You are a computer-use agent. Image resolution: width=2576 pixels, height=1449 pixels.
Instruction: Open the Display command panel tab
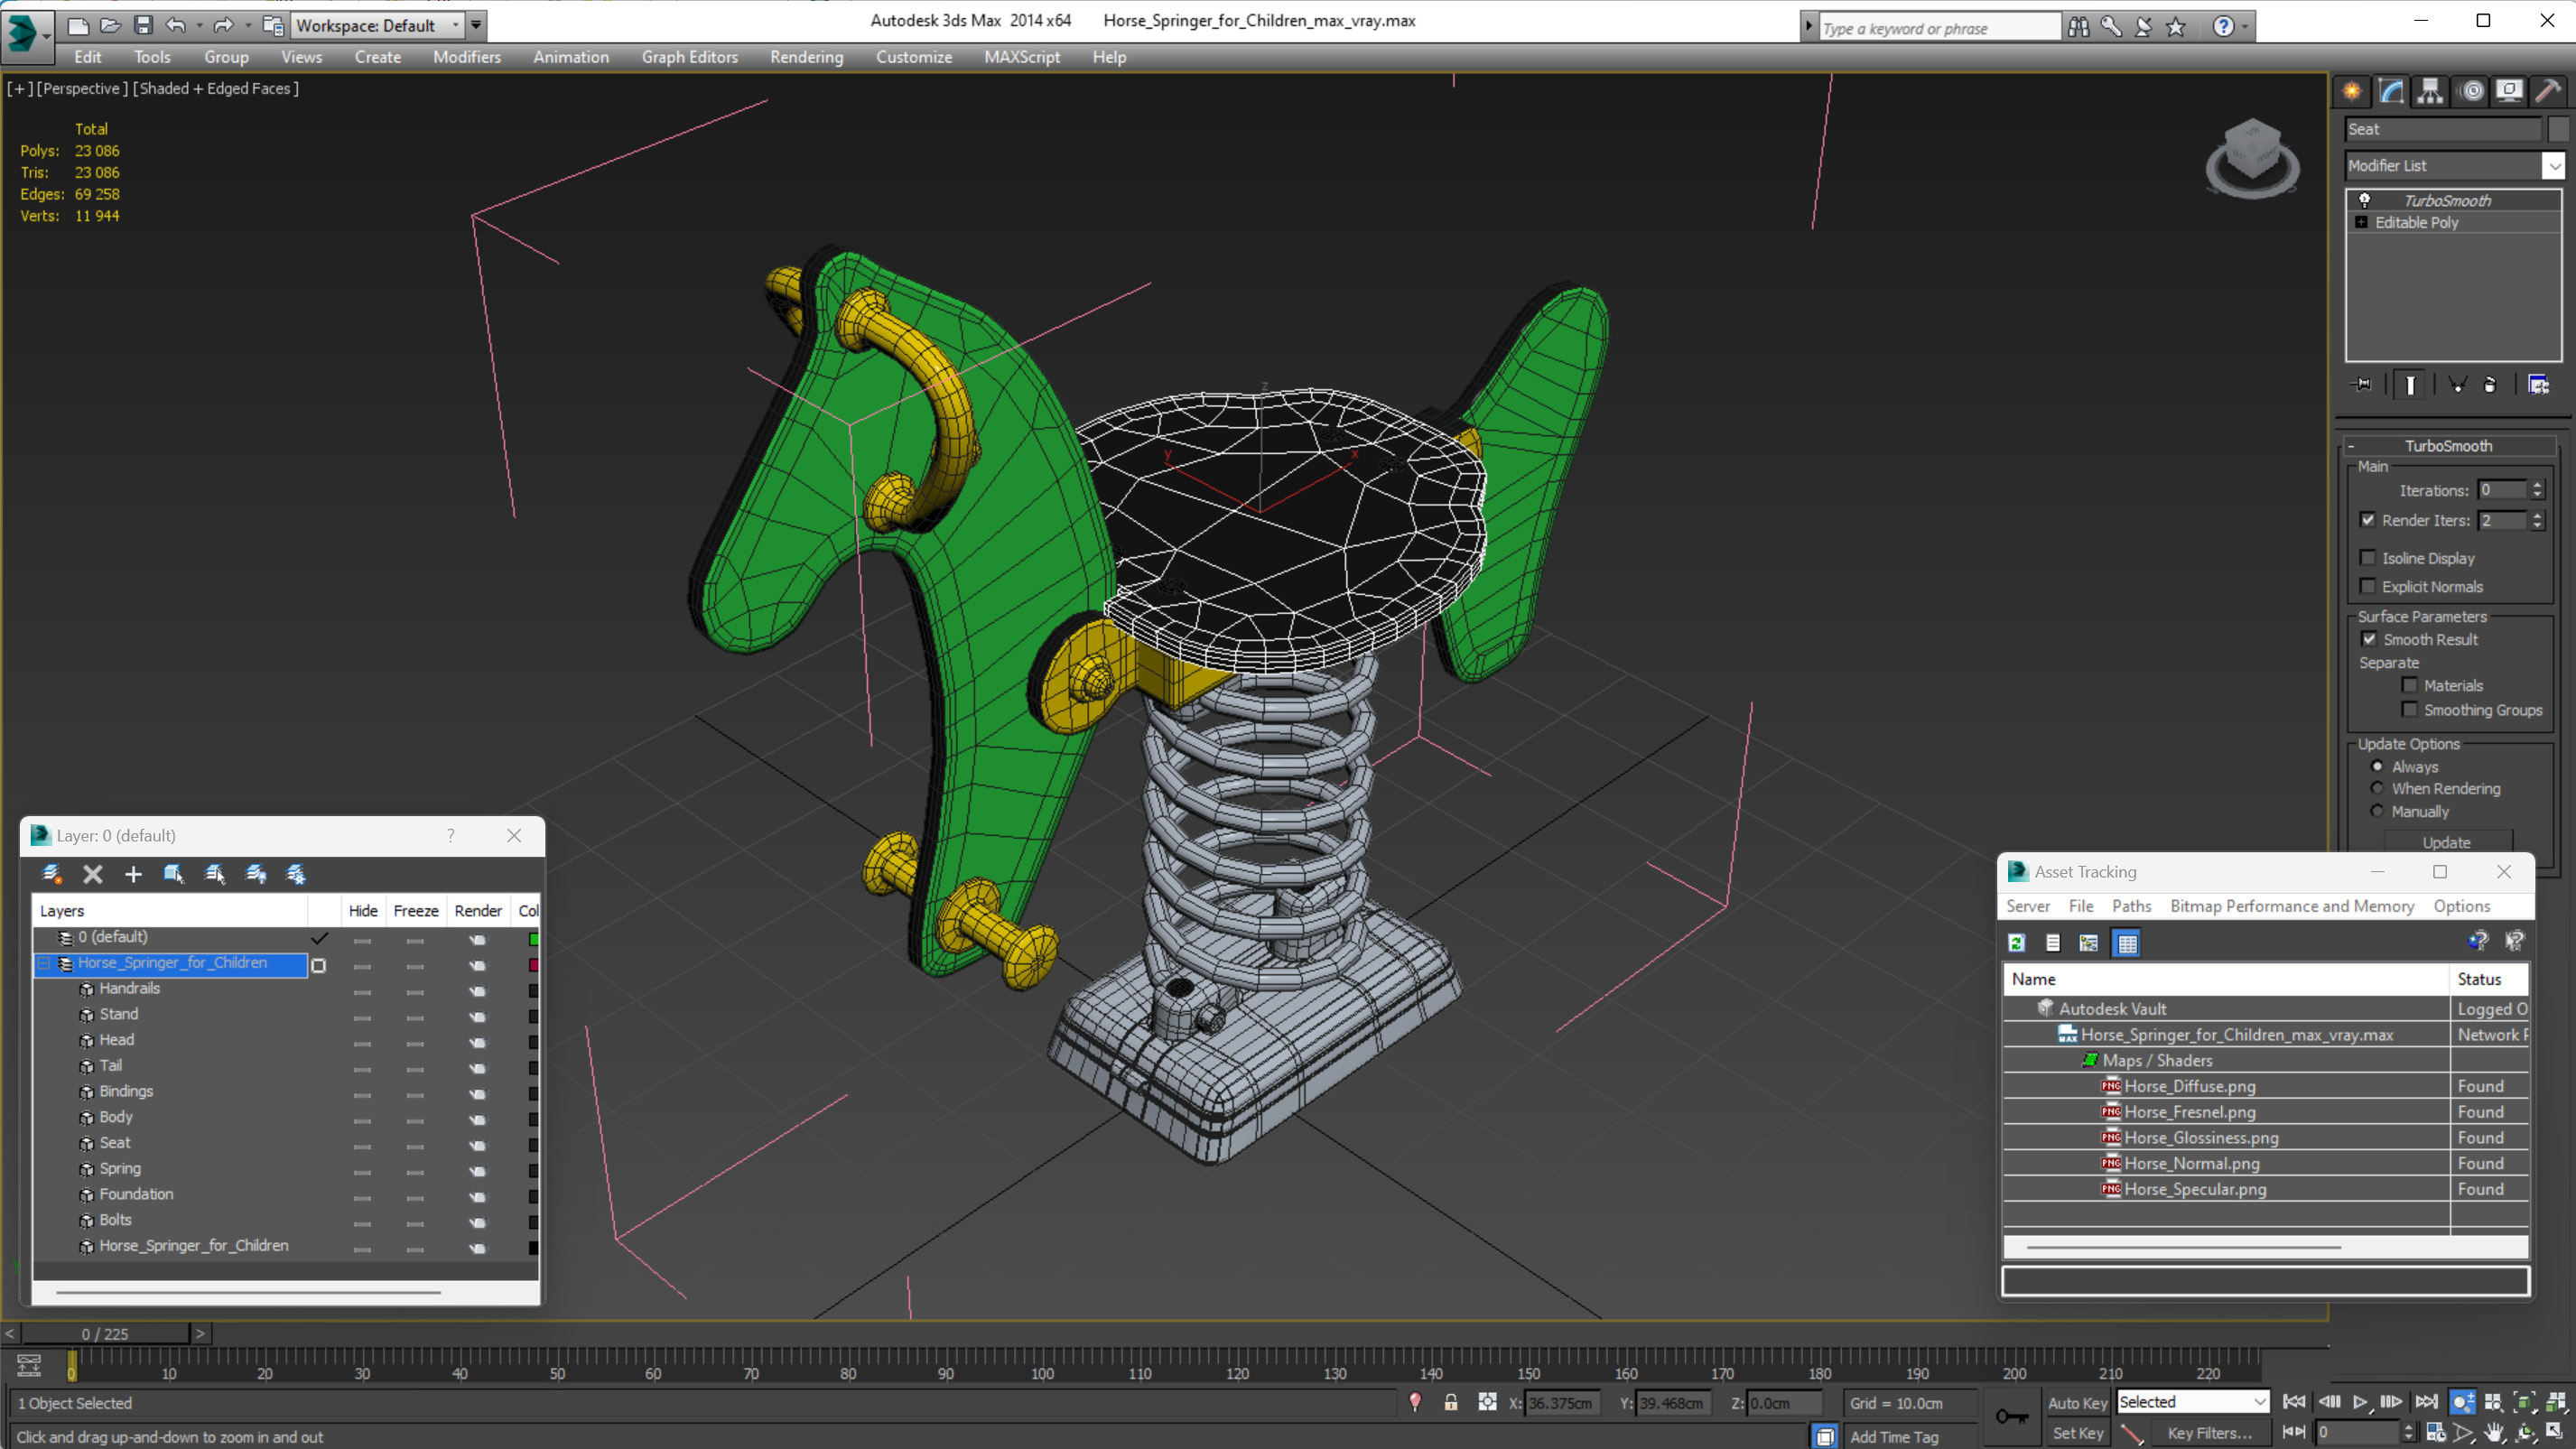[2509, 91]
